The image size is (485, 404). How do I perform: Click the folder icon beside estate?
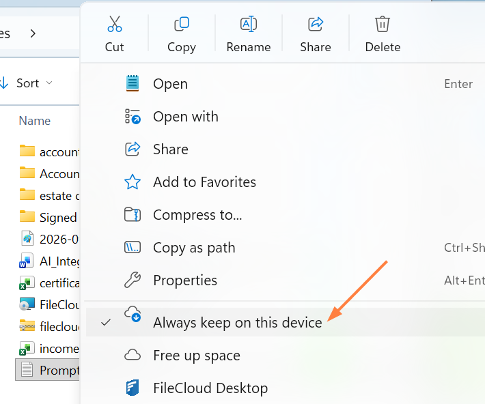pos(27,194)
